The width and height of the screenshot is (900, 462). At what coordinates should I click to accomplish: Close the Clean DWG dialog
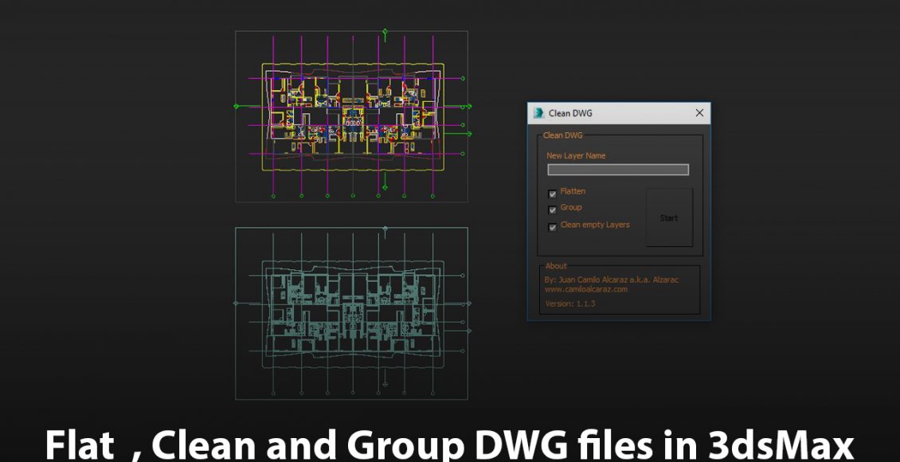click(x=699, y=113)
